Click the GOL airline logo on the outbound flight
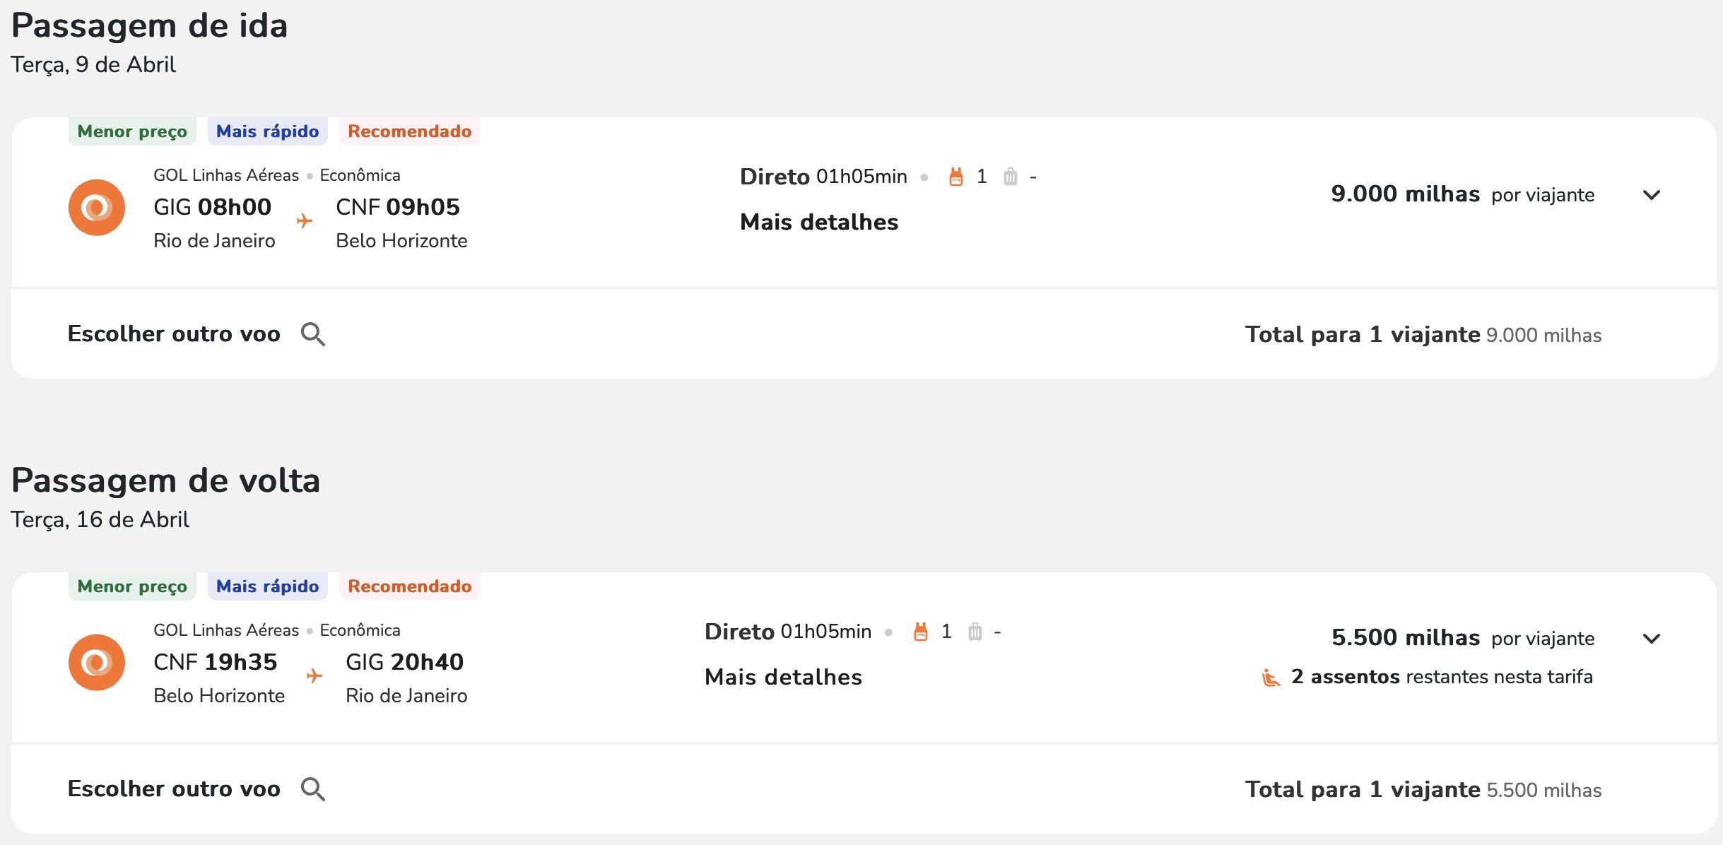The image size is (1723, 845). point(97,208)
